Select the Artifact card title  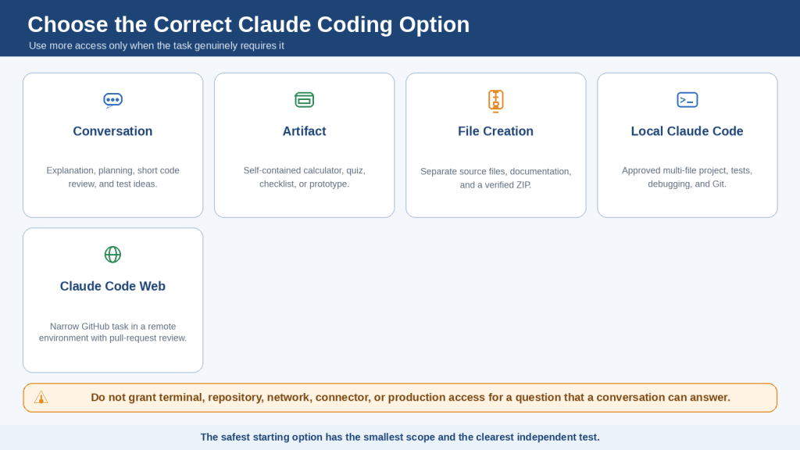click(x=304, y=131)
